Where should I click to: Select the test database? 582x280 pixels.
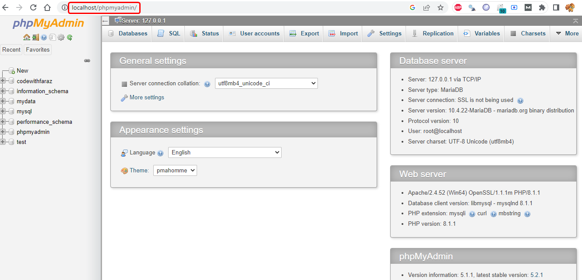21,142
